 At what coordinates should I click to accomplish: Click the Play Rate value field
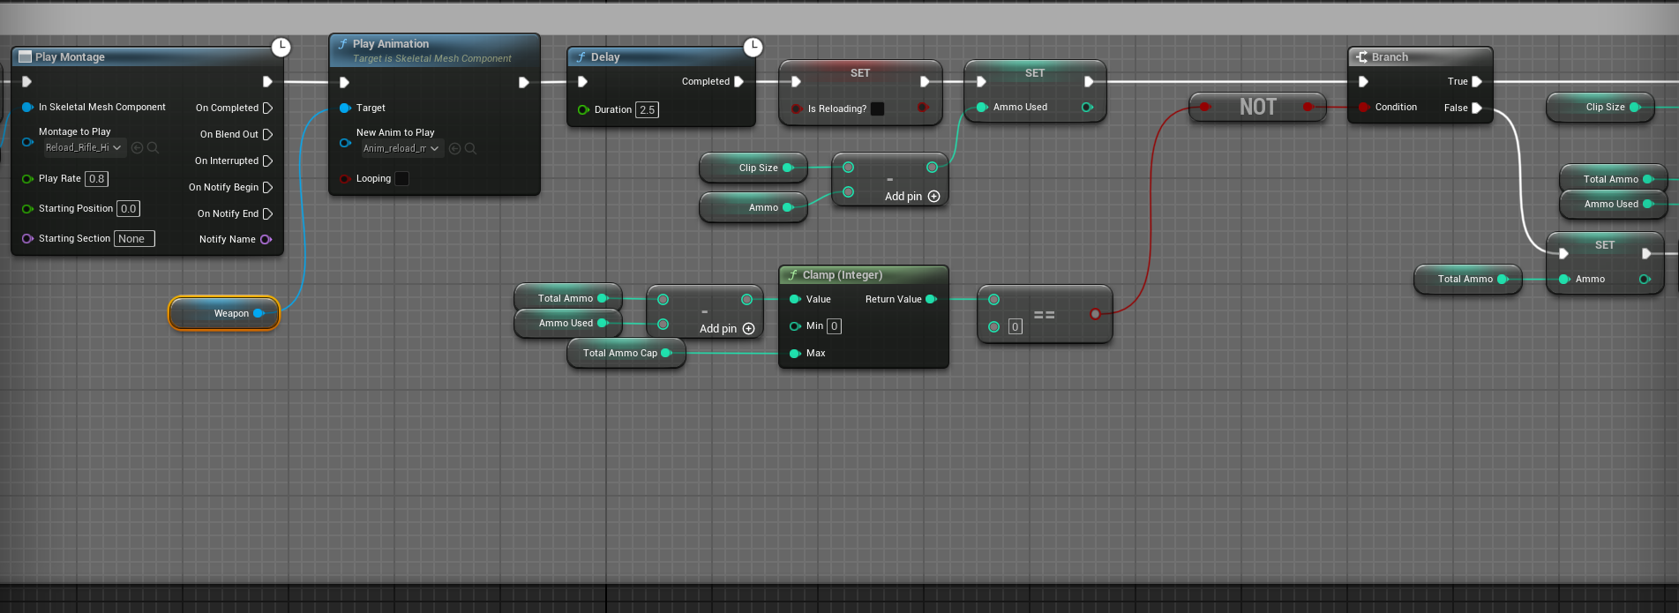(96, 179)
